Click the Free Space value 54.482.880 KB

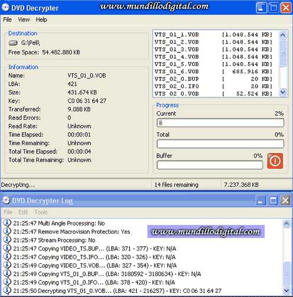[x=61, y=53]
